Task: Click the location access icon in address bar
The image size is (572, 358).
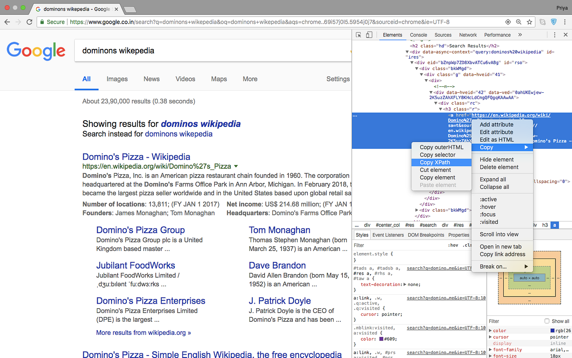Action: click(x=508, y=22)
